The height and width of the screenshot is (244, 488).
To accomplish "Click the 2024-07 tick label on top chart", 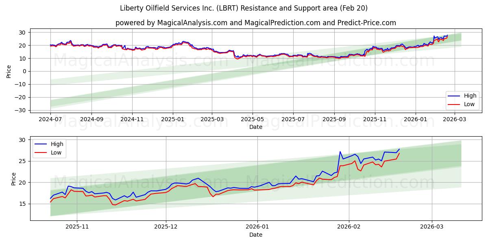I will 50,120.
